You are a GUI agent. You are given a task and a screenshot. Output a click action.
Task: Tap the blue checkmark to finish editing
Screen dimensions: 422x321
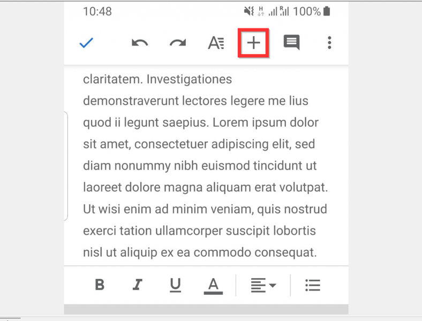tap(86, 43)
